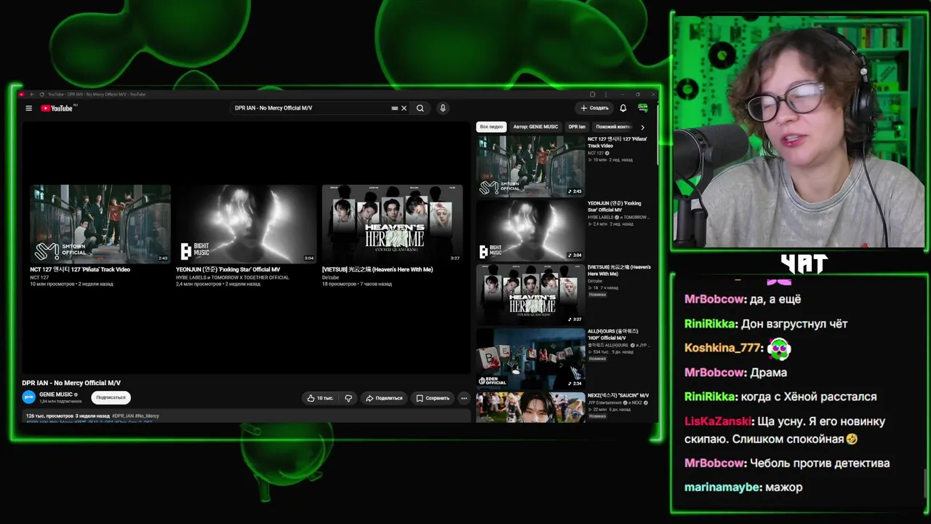Subscribe with the Подписаться button
The image size is (931, 524).
click(x=111, y=397)
